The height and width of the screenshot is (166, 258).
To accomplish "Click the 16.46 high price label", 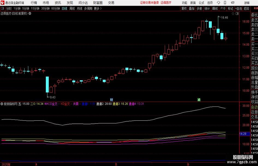I will (225, 17).
